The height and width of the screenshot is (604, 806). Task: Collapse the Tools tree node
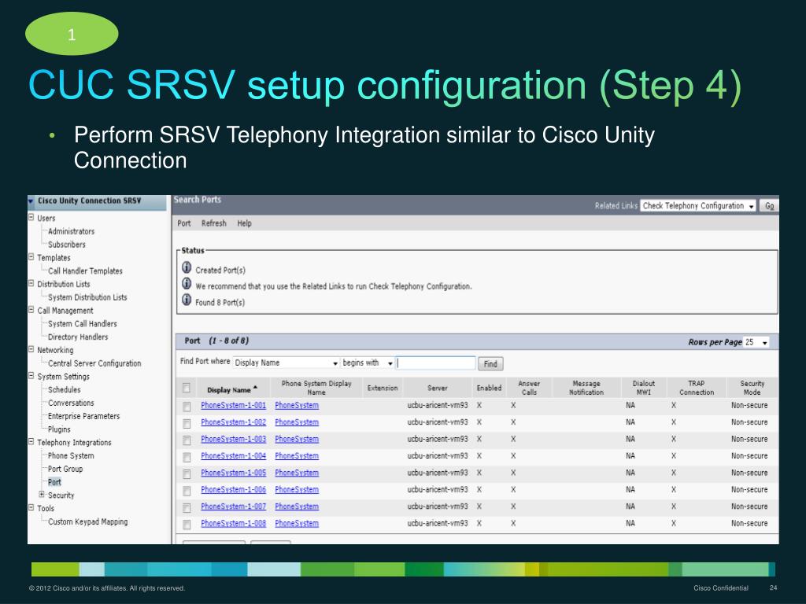coord(31,507)
